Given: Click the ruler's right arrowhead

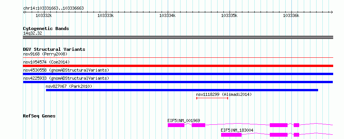Looking at the screenshot, I should [x=332, y=12].
